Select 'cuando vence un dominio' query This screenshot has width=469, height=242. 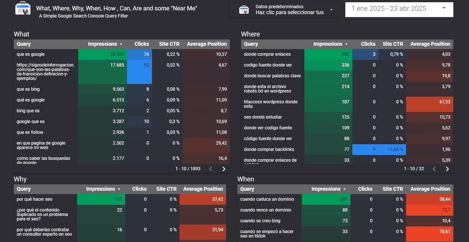click(x=266, y=210)
